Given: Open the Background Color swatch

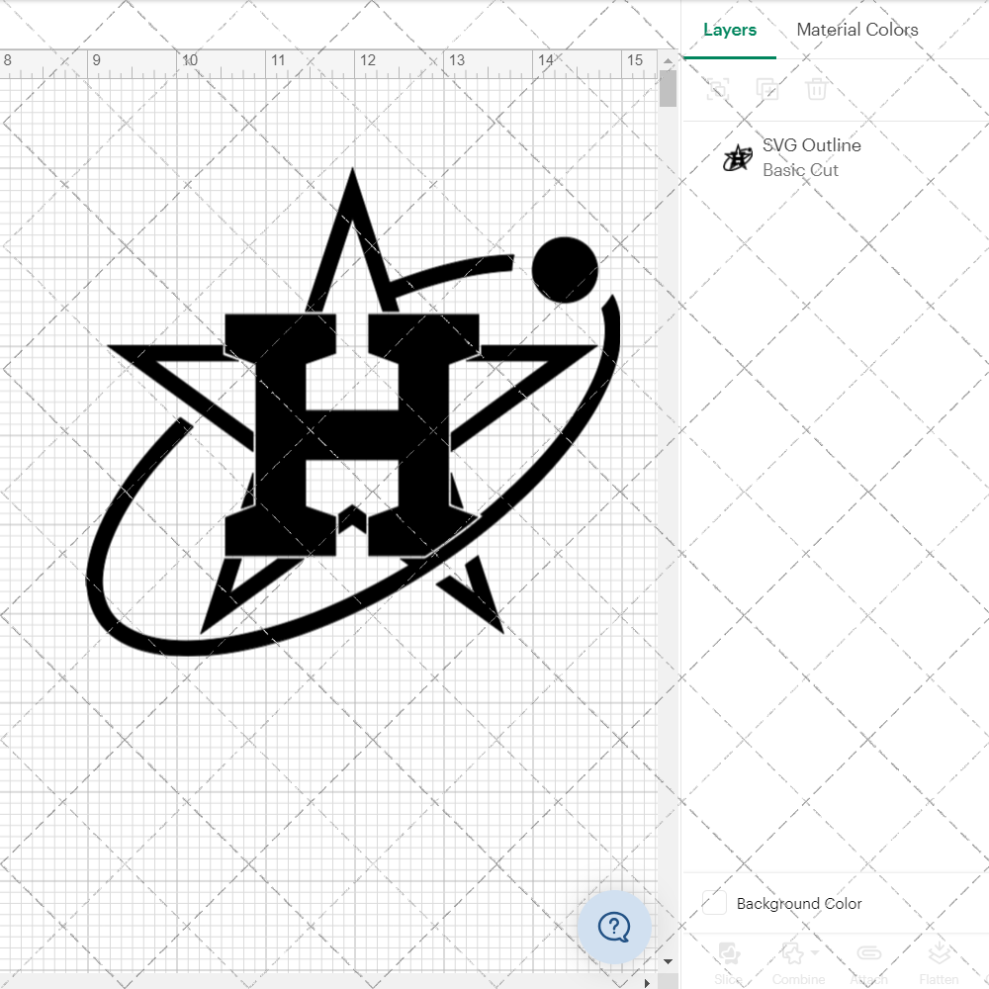Looking at the screenshot, I should pyautogui.click(x=714, y=903).
